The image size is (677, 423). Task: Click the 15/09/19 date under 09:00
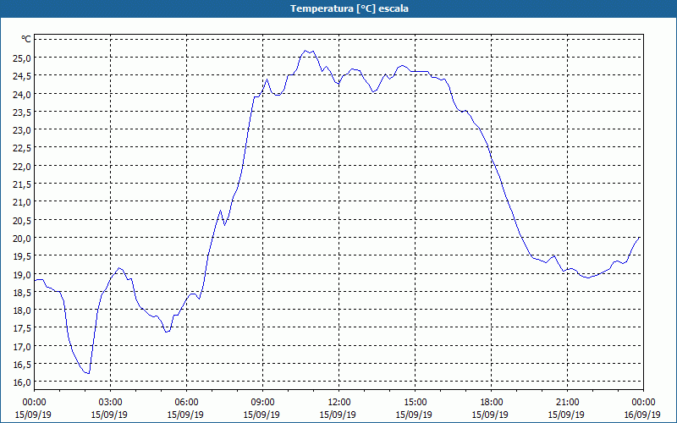pos(261,415)
